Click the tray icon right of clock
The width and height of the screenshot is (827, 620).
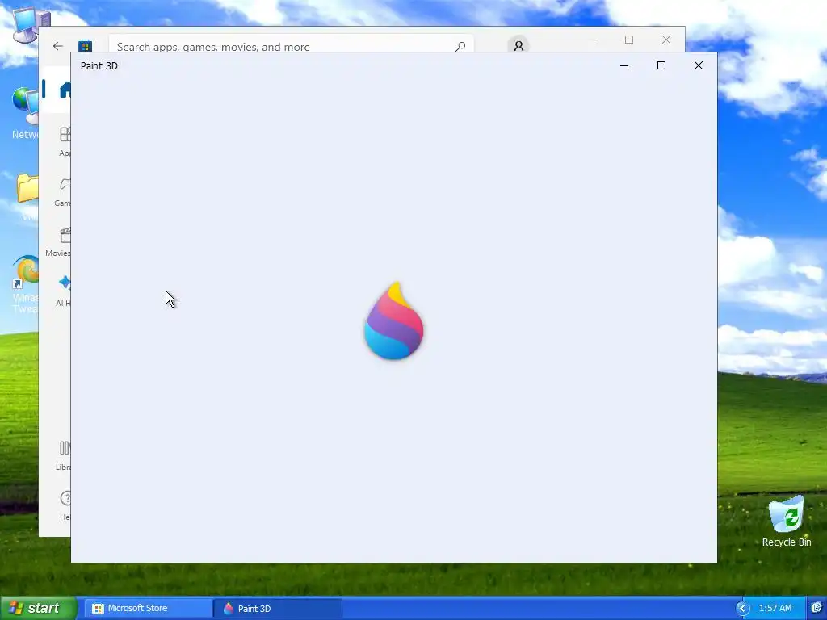[x=817, y=609]
